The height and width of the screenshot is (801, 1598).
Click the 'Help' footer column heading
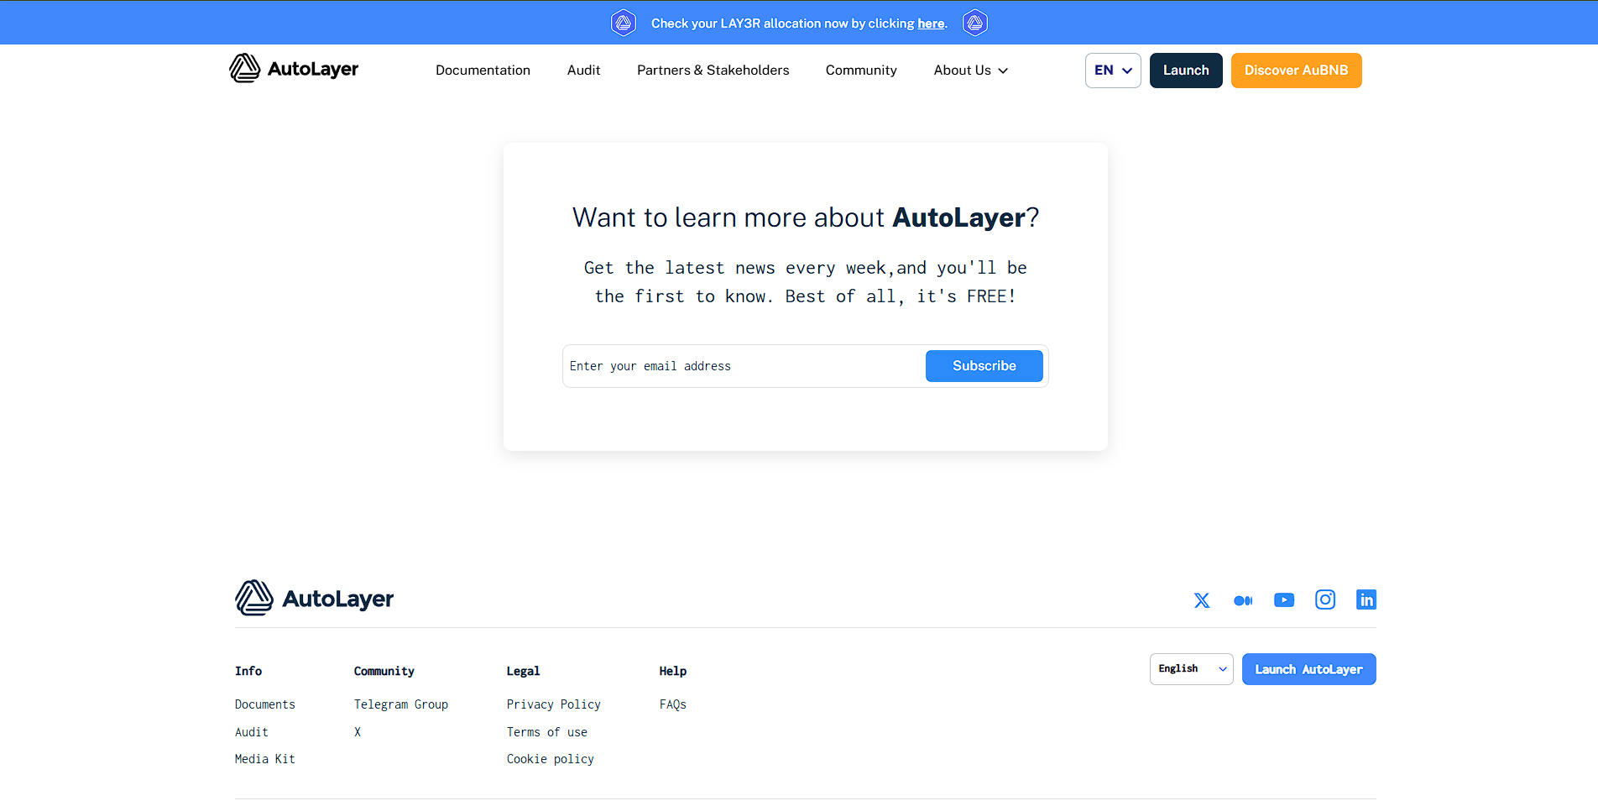(x=673, y=671)
